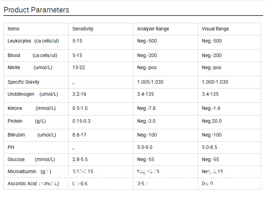
Task: Click the Product Parameters heading
Action: pos(36,10)
